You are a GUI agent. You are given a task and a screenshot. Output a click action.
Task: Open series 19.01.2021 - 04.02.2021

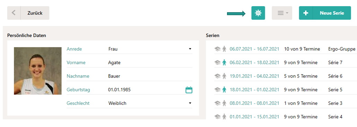(254, 76)
